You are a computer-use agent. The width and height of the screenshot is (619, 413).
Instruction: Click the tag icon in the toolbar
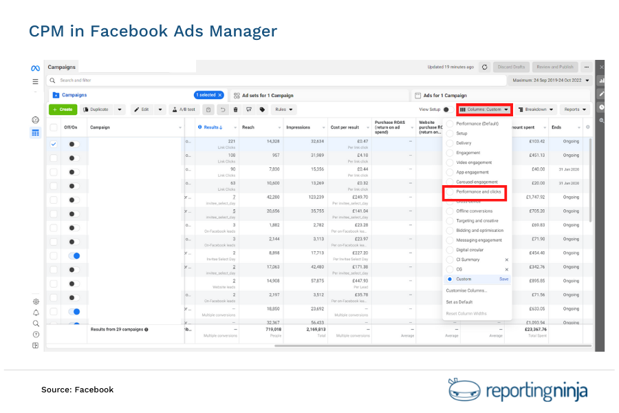click(x=263, y=109)
